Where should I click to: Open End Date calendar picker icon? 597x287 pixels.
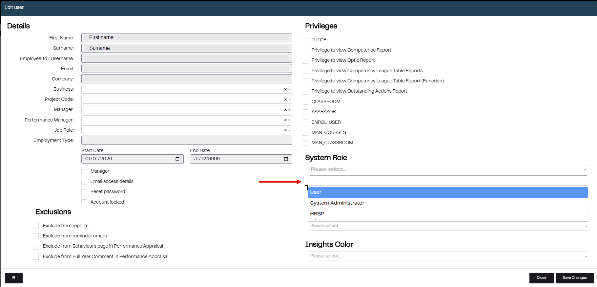(x=286, y=159)
